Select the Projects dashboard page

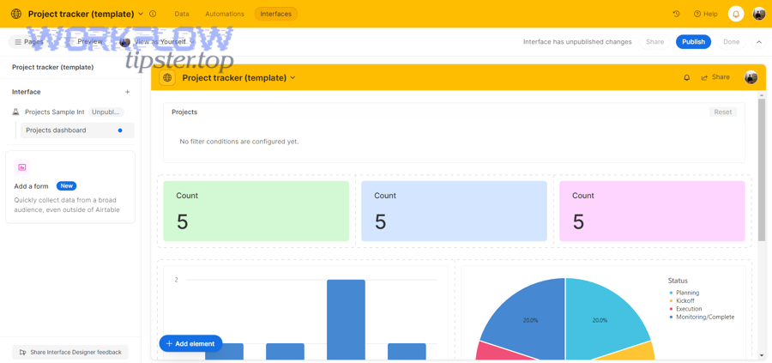click(56, 130)
